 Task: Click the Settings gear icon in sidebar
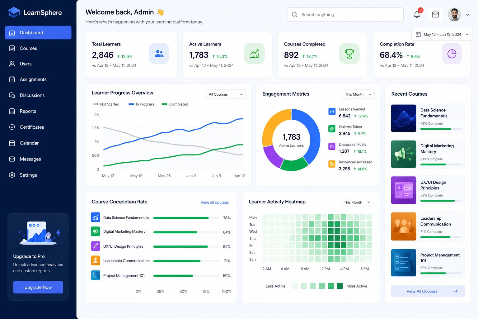point(12,175)
